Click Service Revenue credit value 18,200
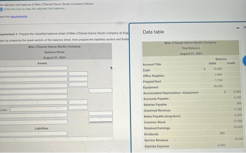The width and height of the screenshot is (246, 153). point(239,139)
